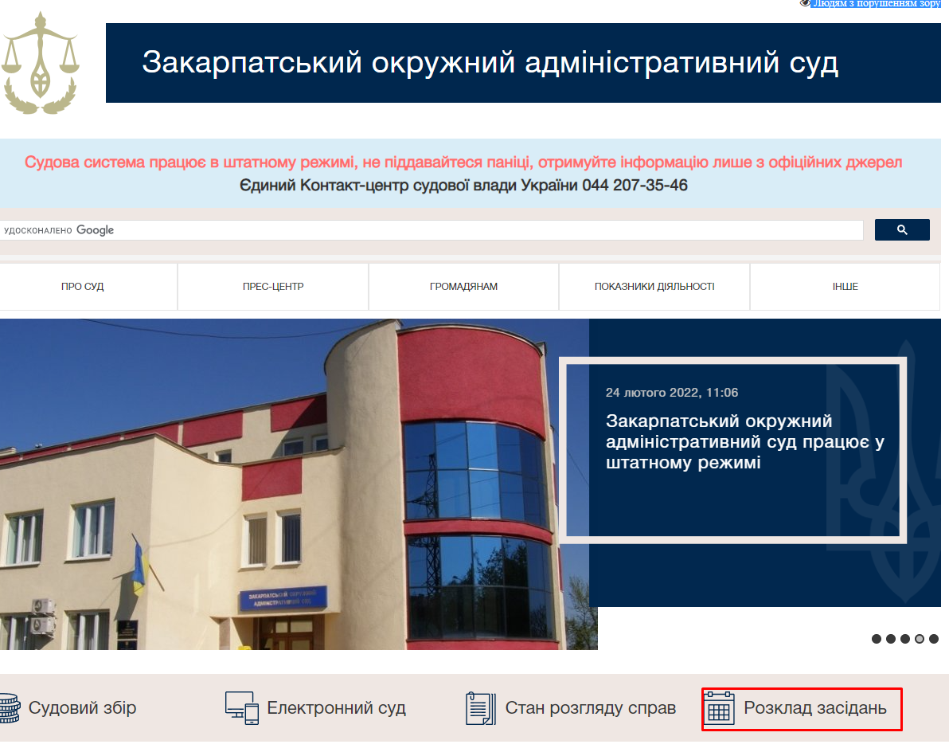Click the document icon for Стан розгляду справ
Image resolution: width=949 pixels, height=752 pixels.
point(480,708)
